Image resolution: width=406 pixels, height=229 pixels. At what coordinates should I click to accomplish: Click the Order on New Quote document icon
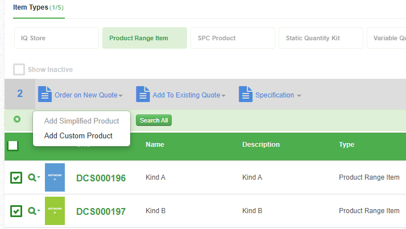(45, 95)
